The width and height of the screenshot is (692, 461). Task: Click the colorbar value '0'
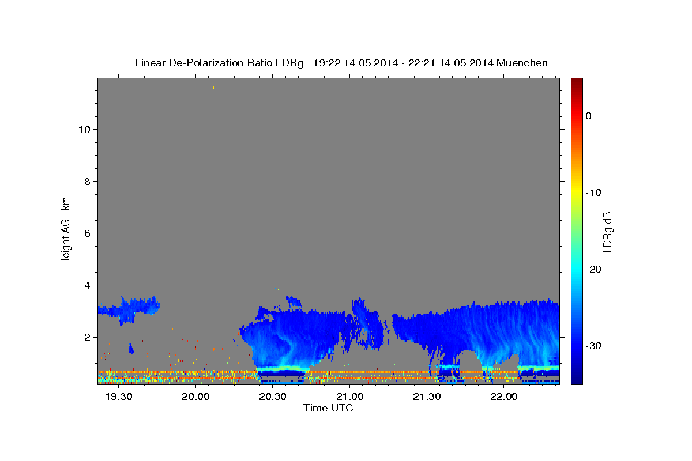tap(588, 116)
